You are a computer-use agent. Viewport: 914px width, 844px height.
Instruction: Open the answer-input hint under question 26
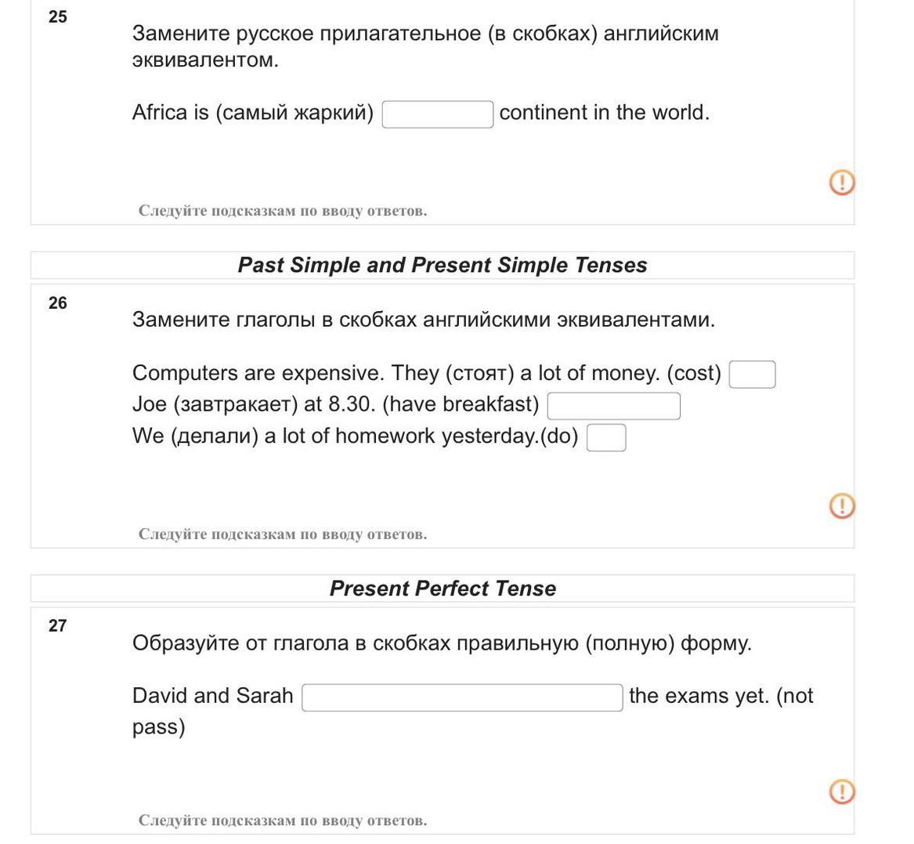coord(283,534)
